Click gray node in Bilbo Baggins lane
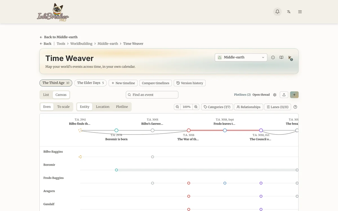The width and height of the screenshot is (338, 211). [152, 157]
